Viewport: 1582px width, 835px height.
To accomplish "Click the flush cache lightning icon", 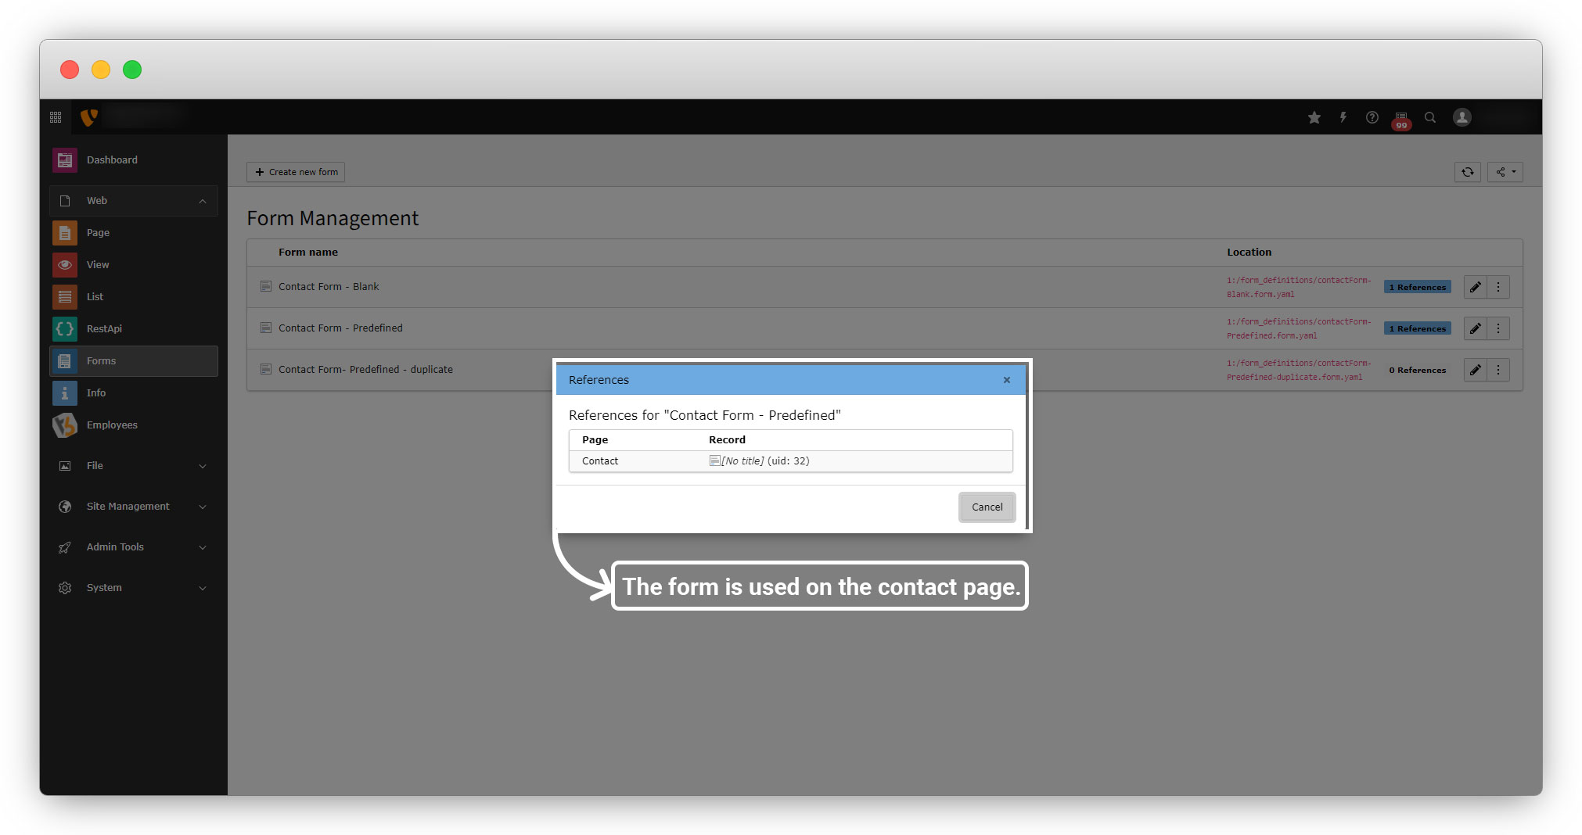I will pyautogui.click(x=1343, y=117).
